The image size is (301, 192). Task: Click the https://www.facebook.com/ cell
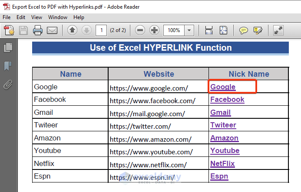pyautogui.click(x=159, y=99)
